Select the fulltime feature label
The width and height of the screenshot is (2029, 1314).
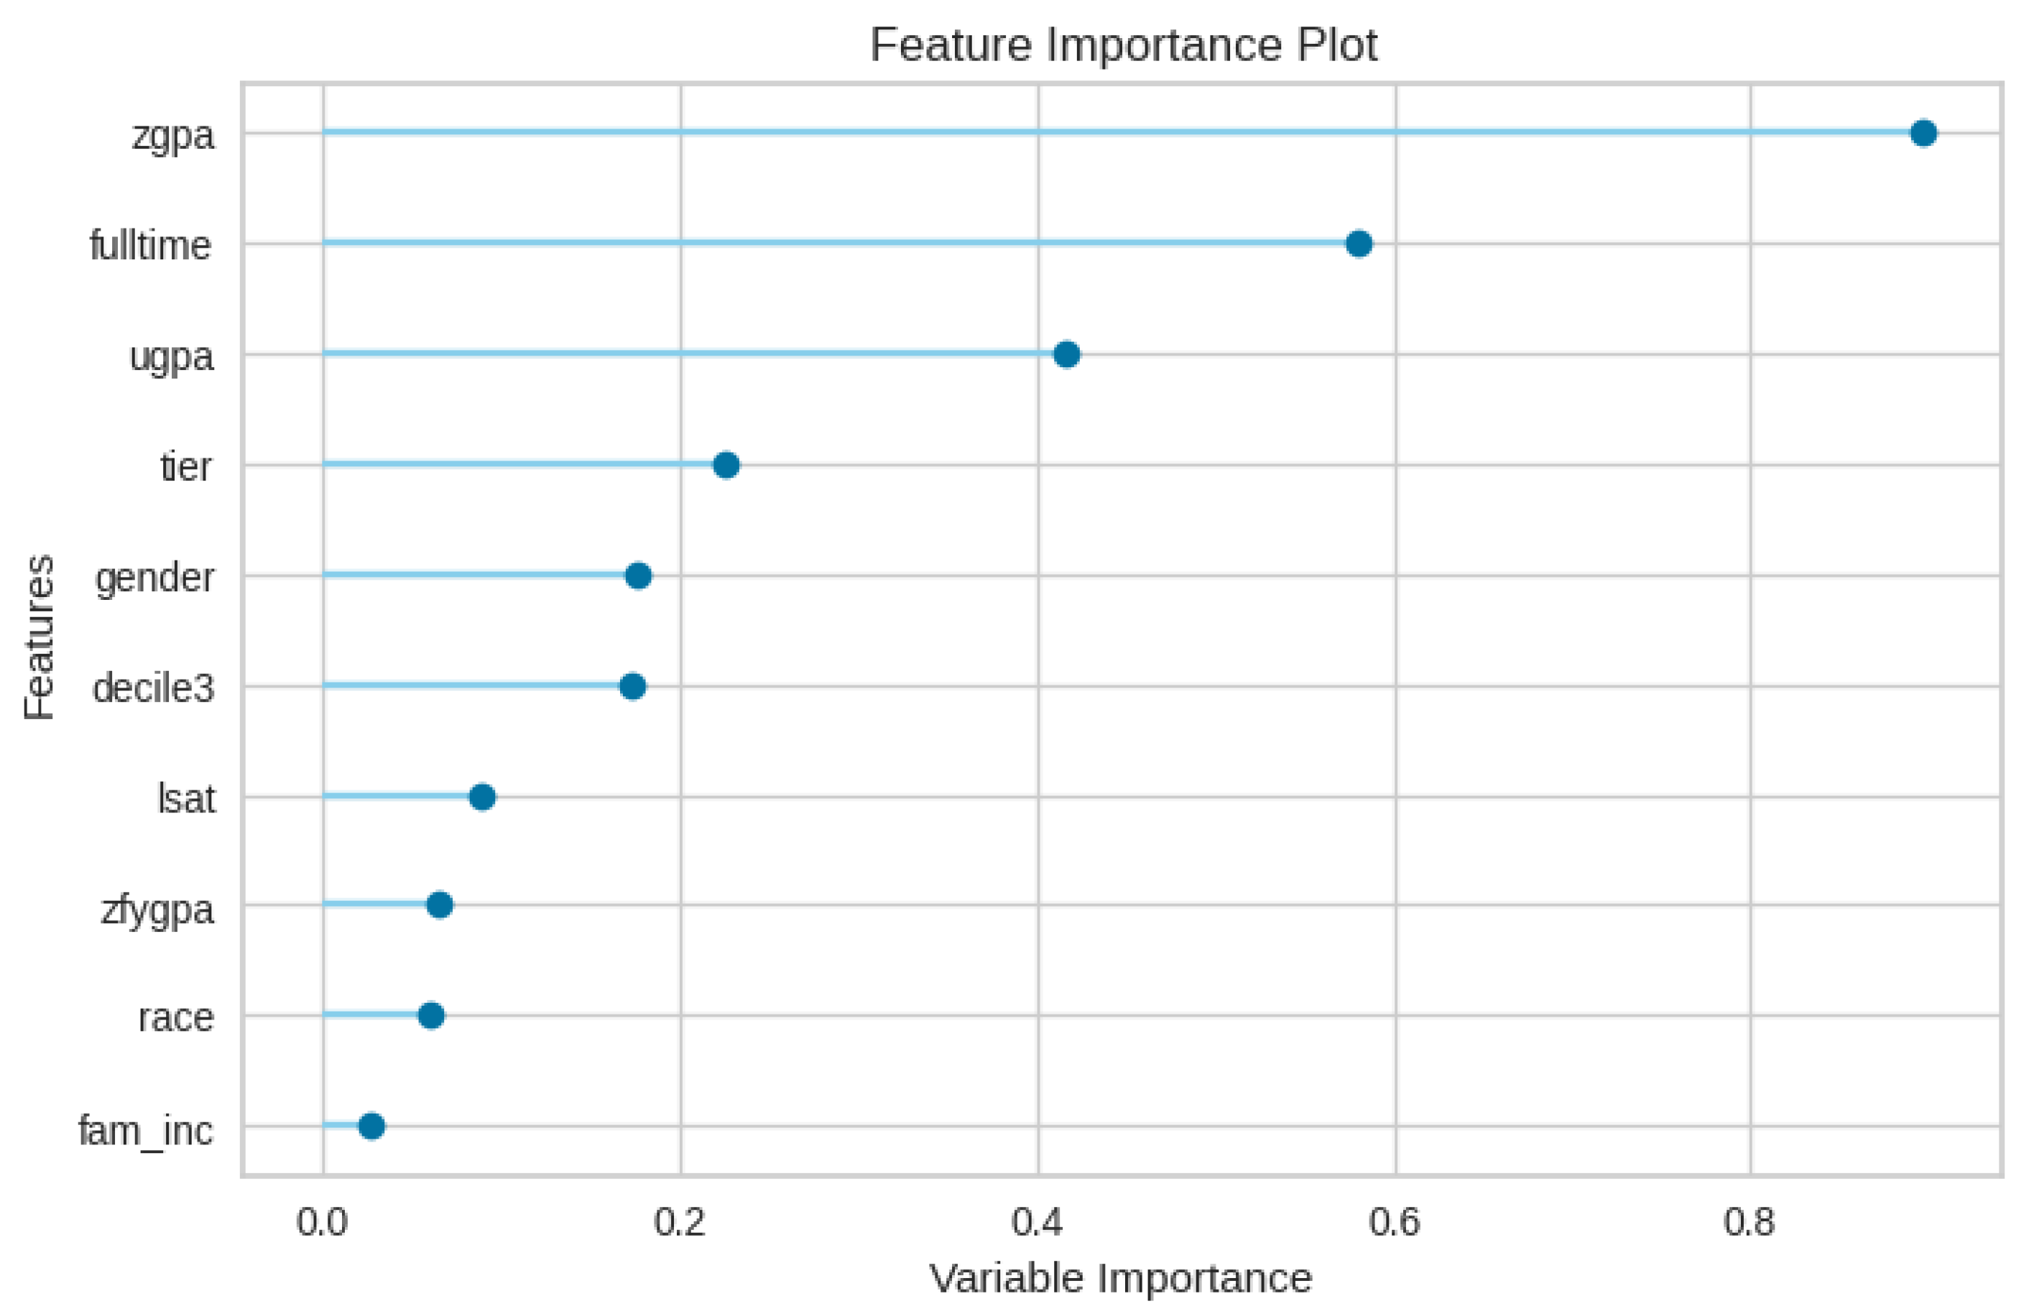point(151,246)
